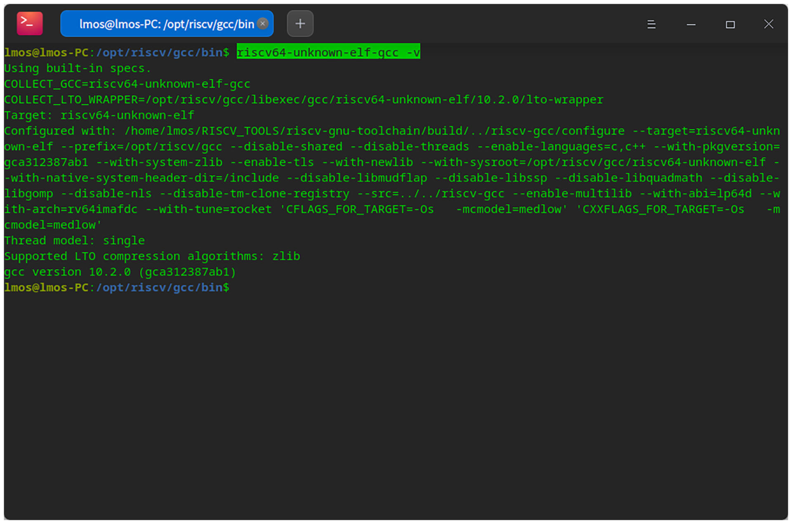Click the 'gcc version 10.2.0' line
The image size is (792, 524).
coord(120,272)
